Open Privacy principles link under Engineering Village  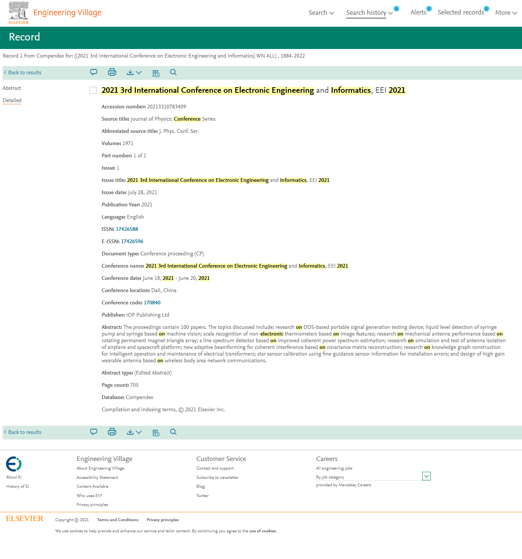point(92,504)
